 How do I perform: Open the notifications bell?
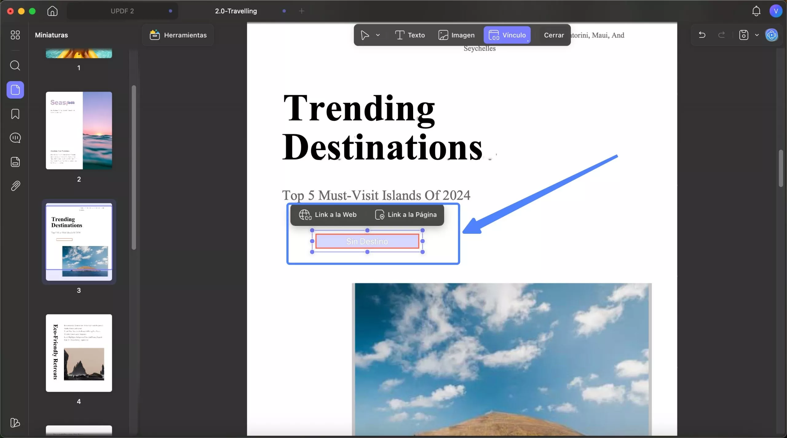[756, 11]
